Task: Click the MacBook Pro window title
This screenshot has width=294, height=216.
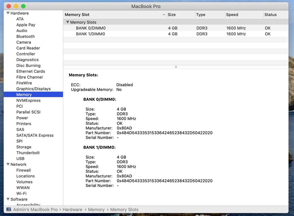Action: (146, 6)
